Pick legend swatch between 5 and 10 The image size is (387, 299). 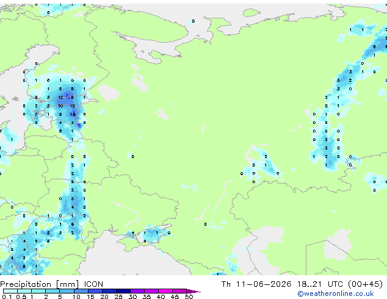[x=67, y=291]
